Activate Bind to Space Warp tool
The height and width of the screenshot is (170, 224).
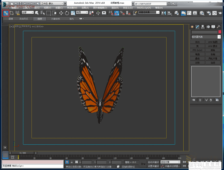17,13
